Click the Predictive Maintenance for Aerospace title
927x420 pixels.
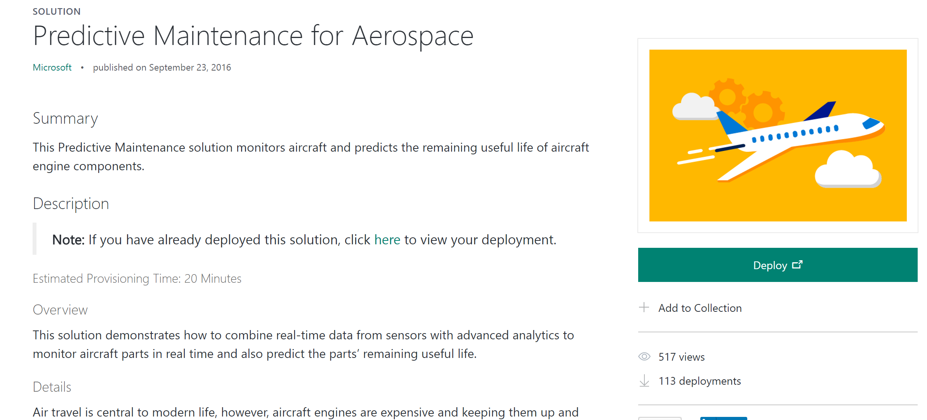click(253, 36)
